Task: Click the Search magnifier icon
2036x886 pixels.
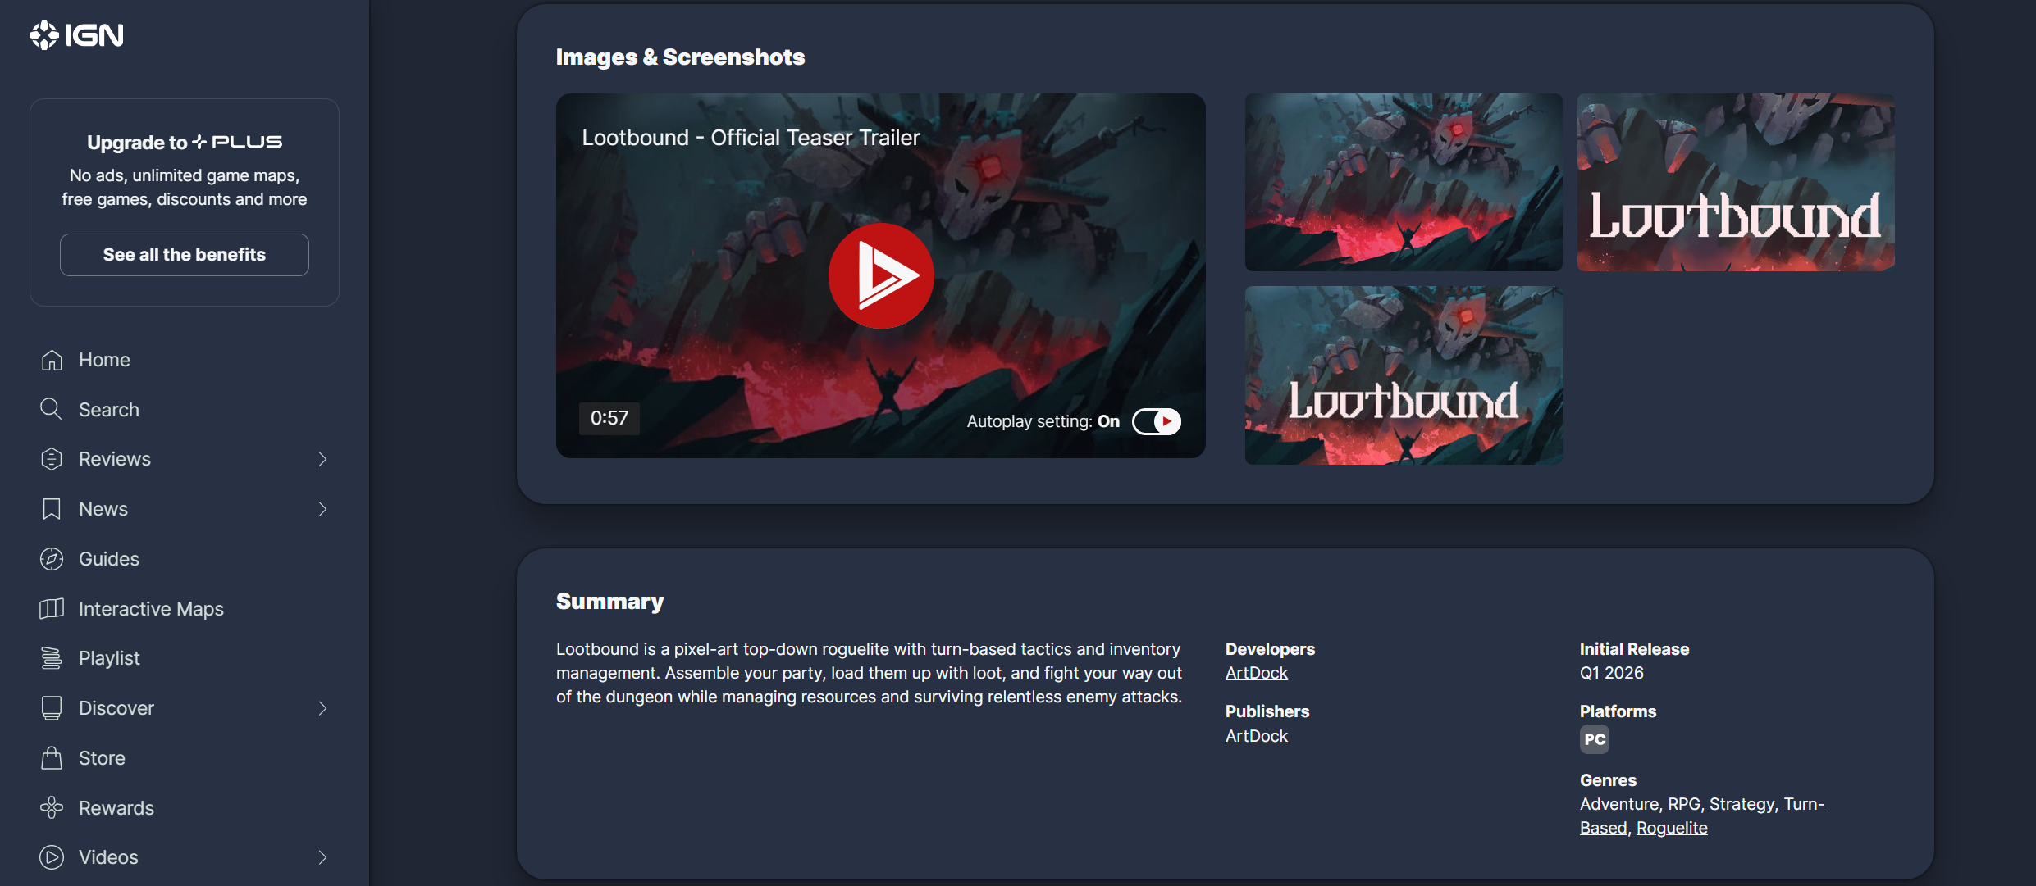Action: point(52,409)
